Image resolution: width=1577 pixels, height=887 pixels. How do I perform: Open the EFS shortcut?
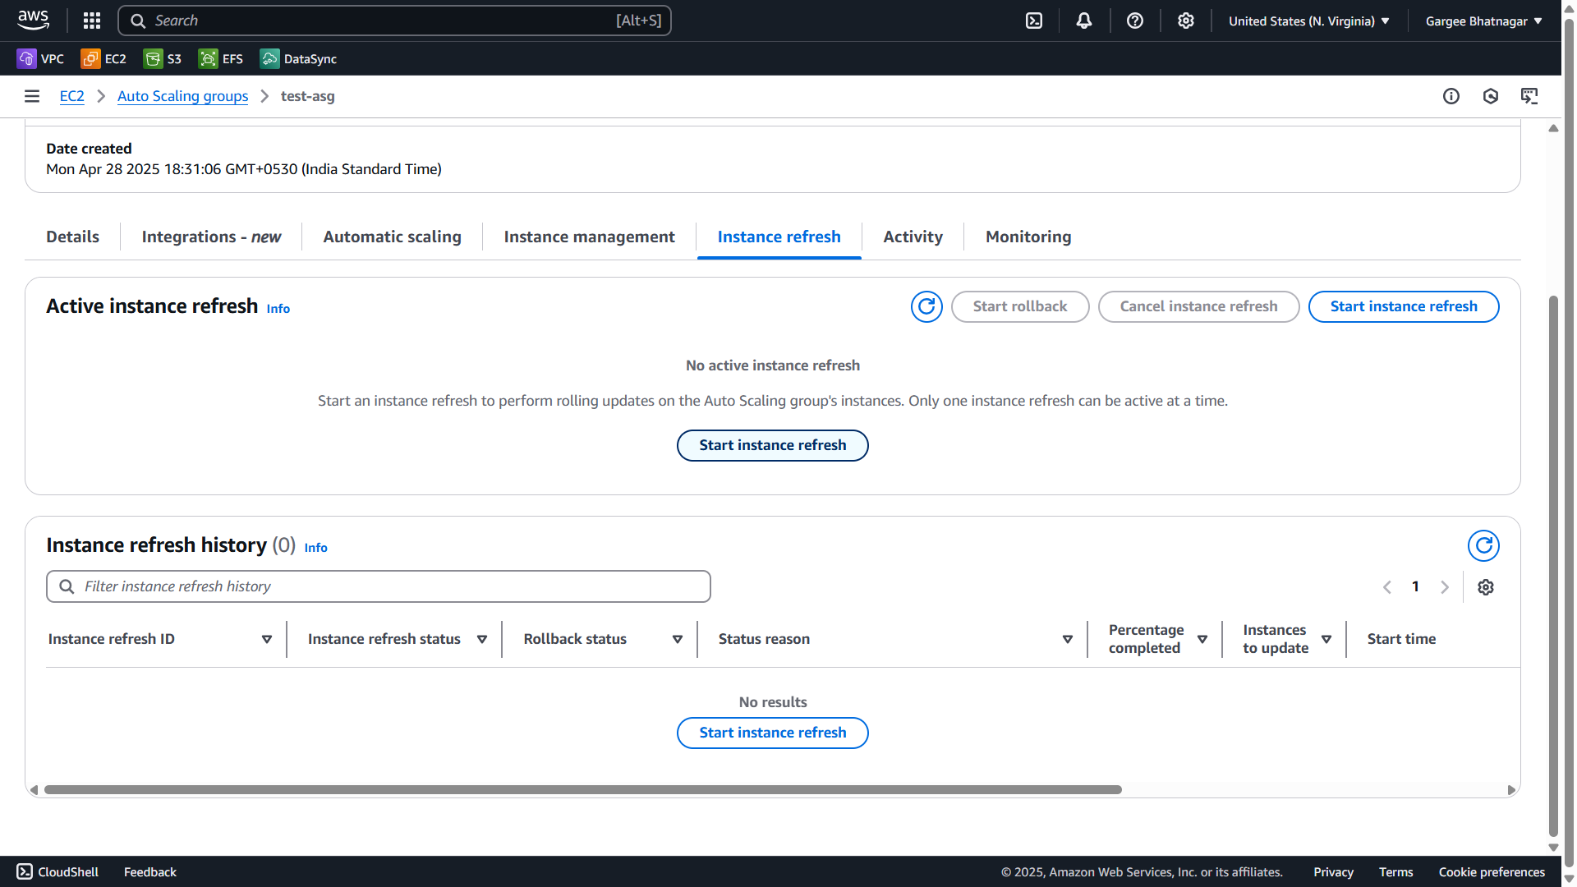point(221,58)
